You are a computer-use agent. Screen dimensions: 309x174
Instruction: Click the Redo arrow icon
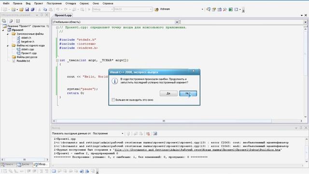click(66, 9)
